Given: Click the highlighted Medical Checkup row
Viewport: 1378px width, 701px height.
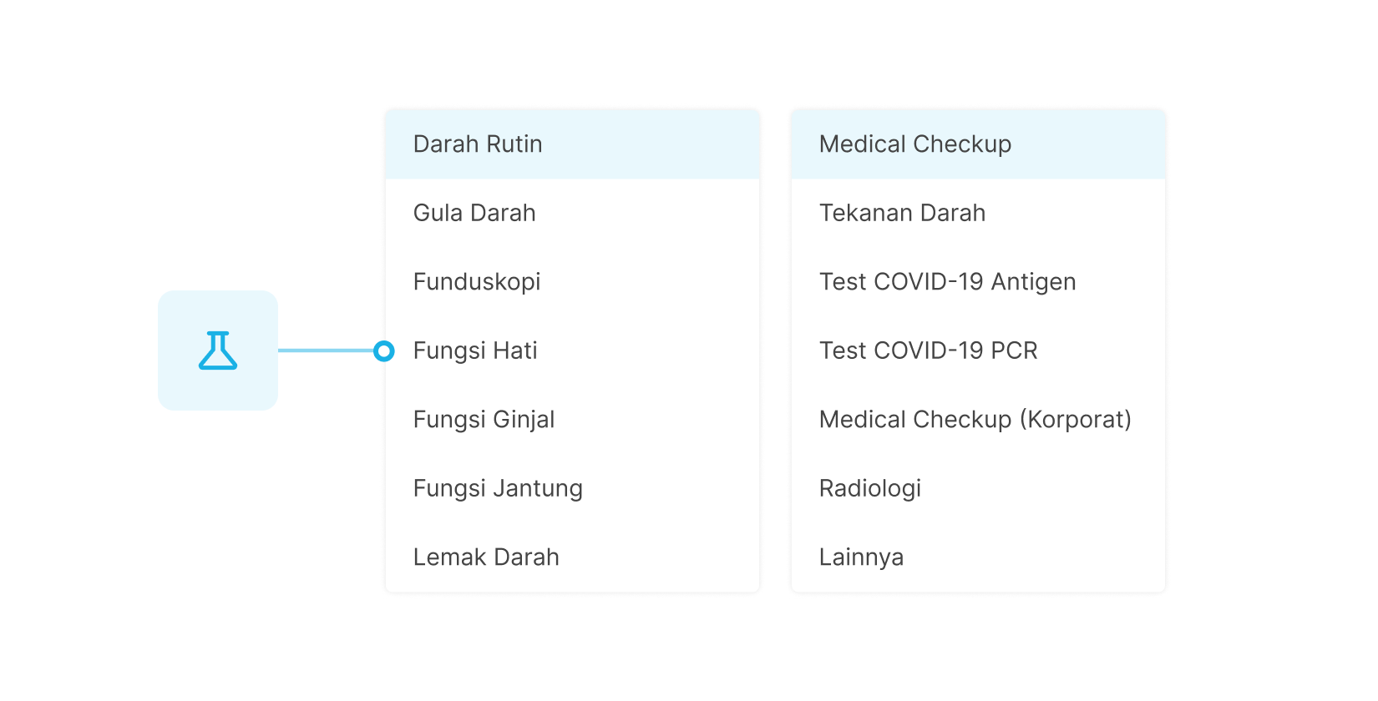Looking at the screenshot, I should click(x=977, y=144).
